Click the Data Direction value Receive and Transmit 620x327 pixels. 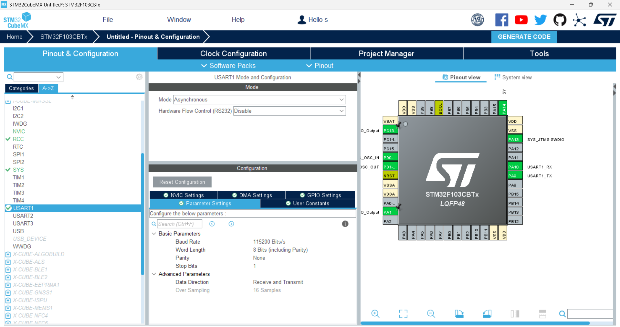pos(278,282)
